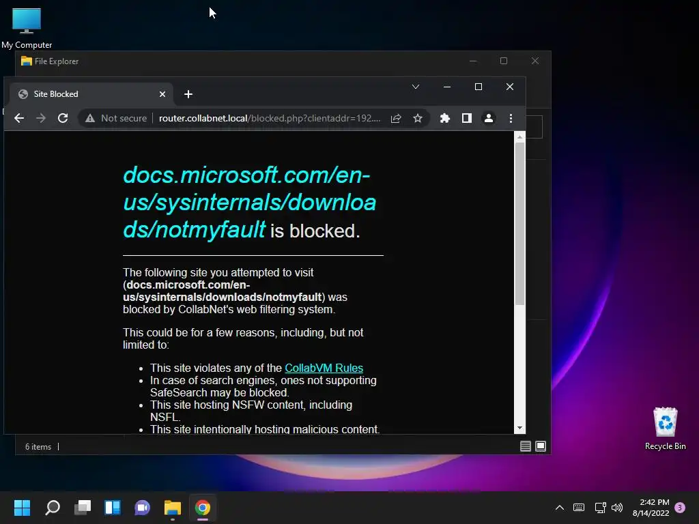Select the Recycle Bin desktop icon
The image size is (699, 524).
pos(665,428)
